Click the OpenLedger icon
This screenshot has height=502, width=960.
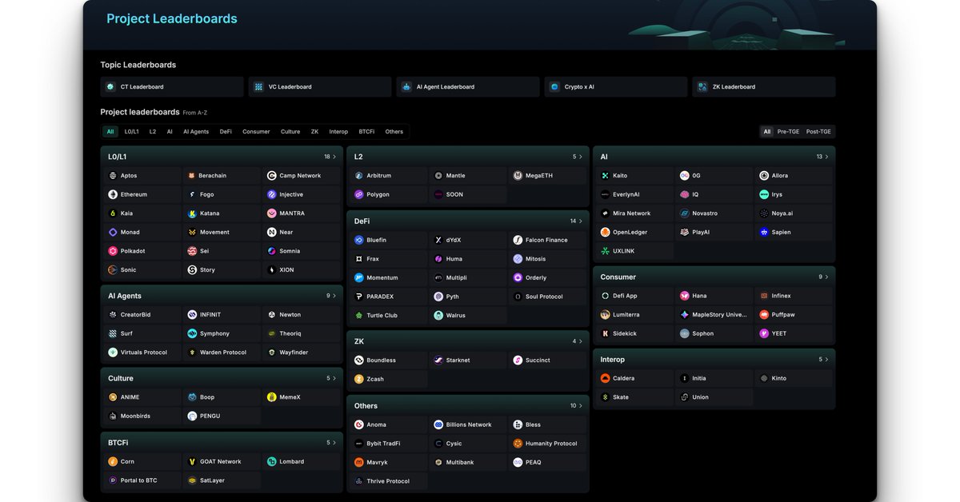(606, 232)
